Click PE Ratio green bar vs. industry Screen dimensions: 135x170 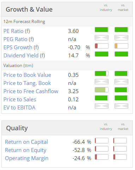pyautogui.click(x=101, y=30)
